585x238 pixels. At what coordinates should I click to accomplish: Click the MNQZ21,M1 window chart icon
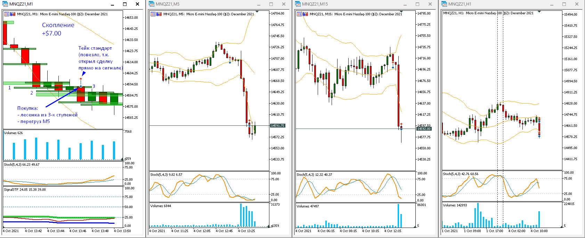point(5,4)
